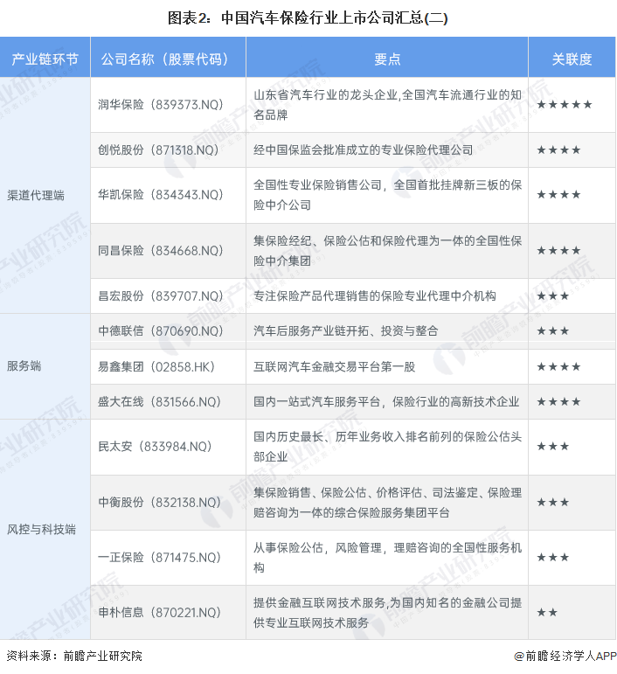
Task: Click the three-star rating for 昌宏股份
Action: (x=552, y=296)
